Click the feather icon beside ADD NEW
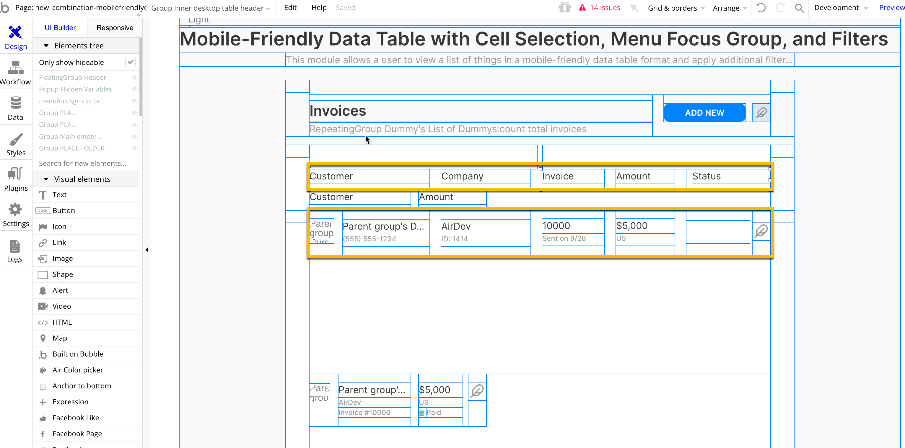This screenshot has width=905, height=448. click(x=761, y=113)
